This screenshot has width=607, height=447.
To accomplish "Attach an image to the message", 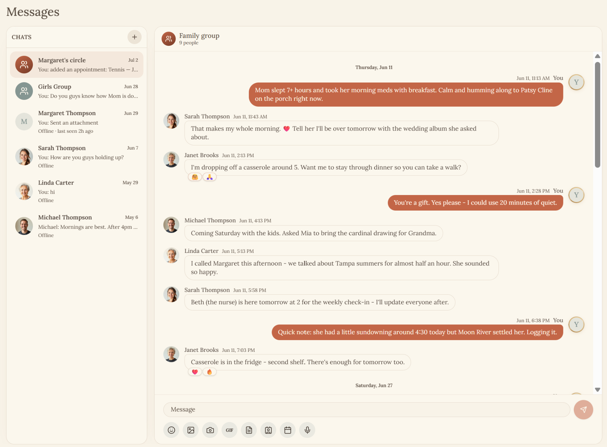I will tap(191, 430).
